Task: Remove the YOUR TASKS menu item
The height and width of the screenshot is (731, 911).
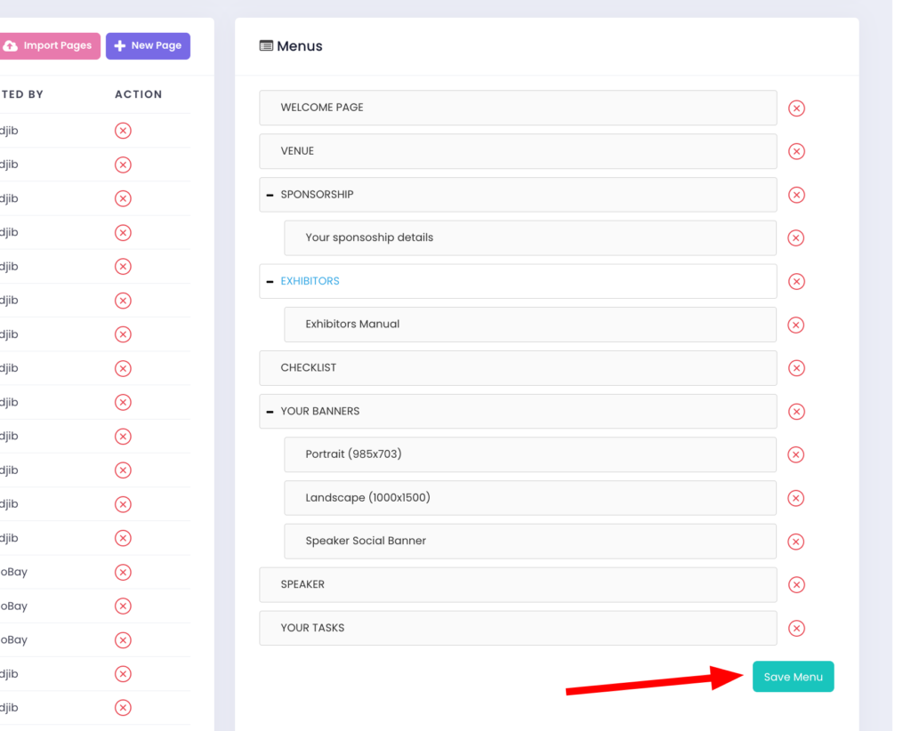Action: [796, 629]
